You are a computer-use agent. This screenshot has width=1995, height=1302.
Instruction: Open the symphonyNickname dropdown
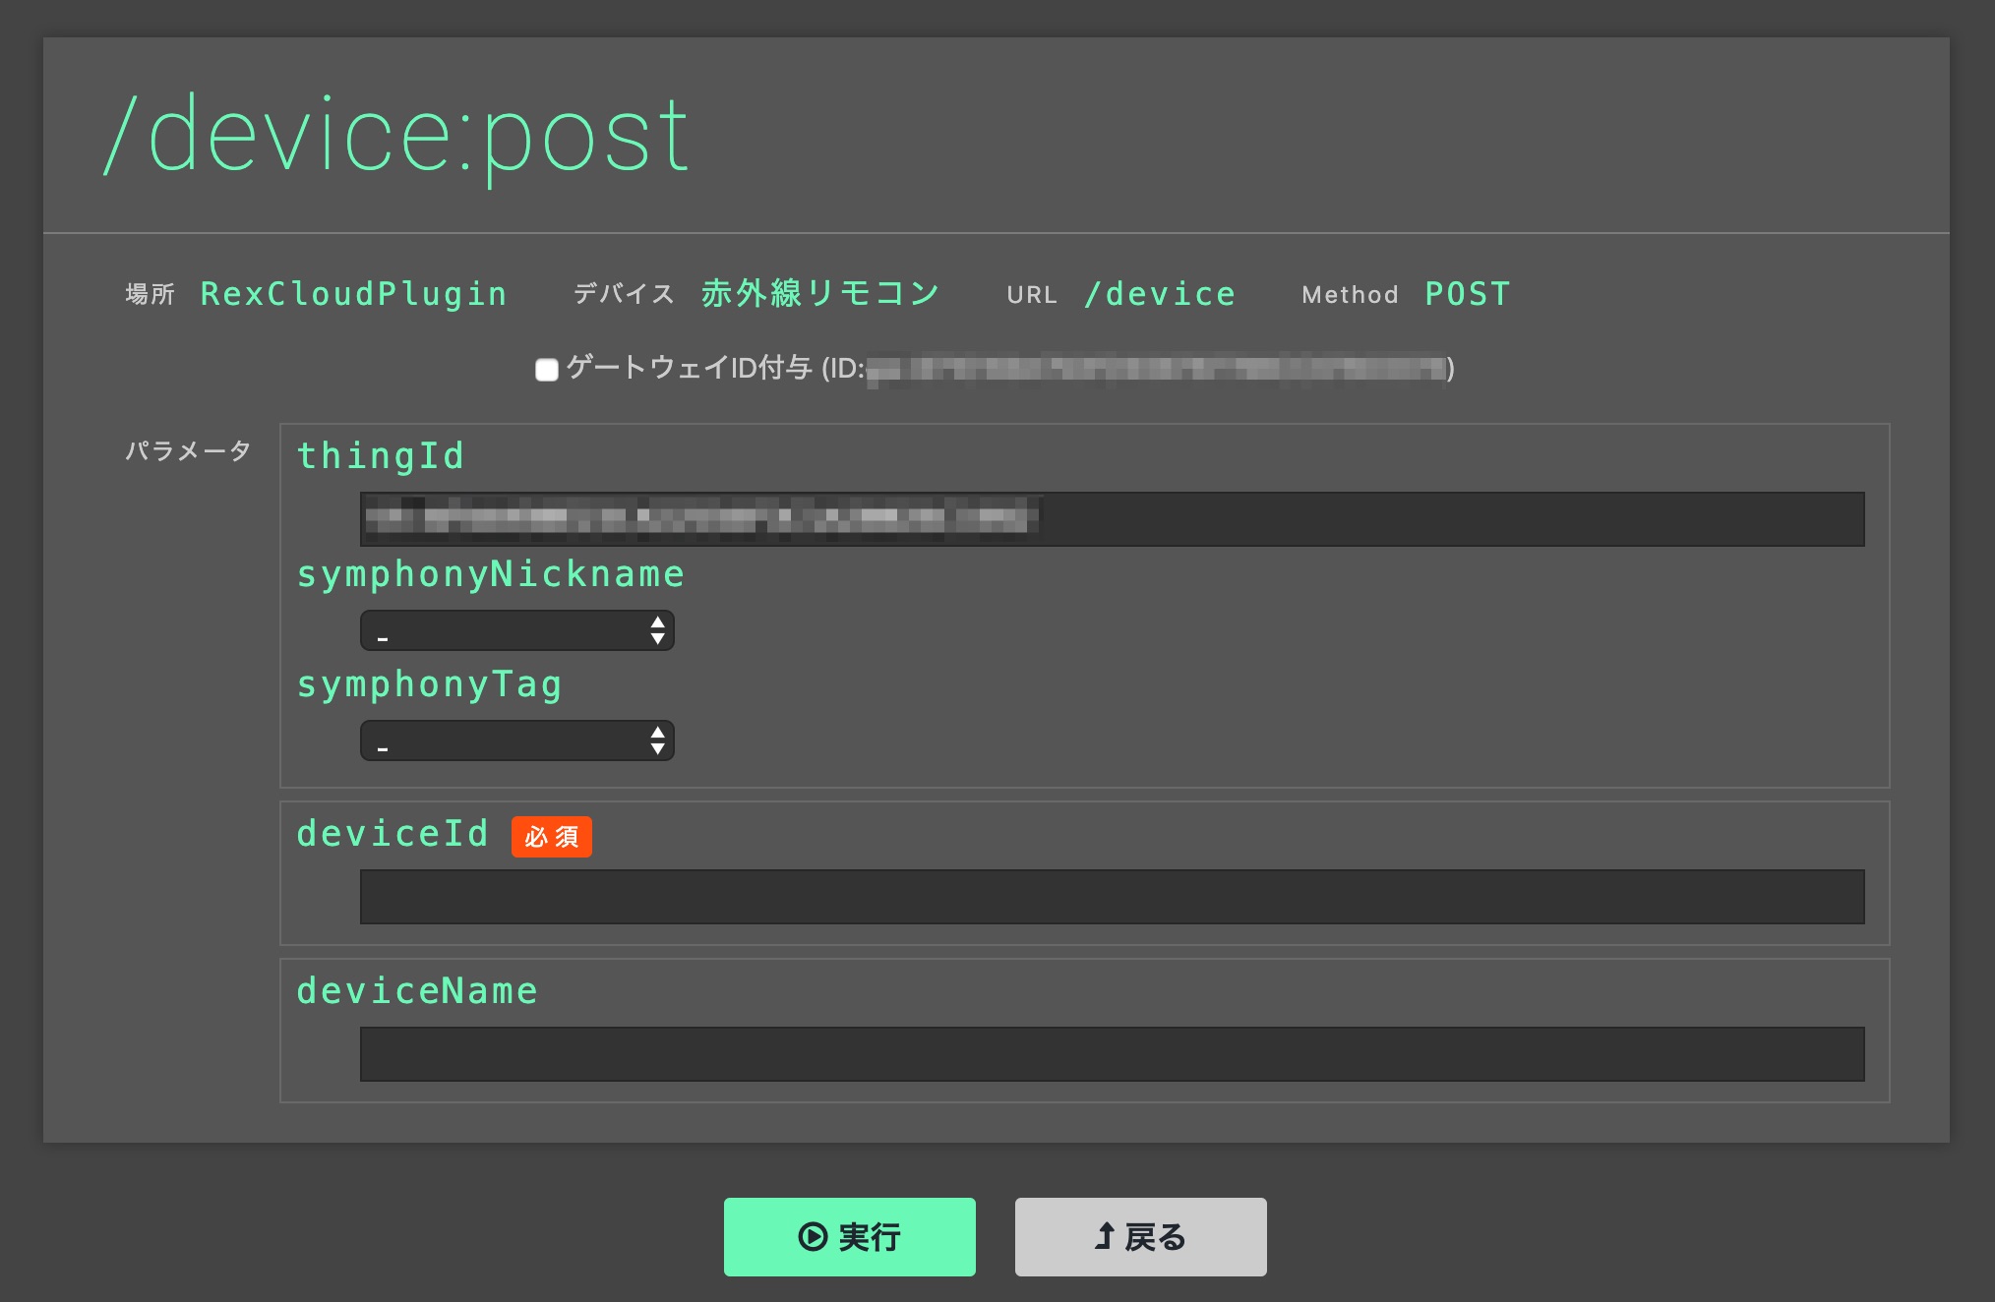coord(517,630)
